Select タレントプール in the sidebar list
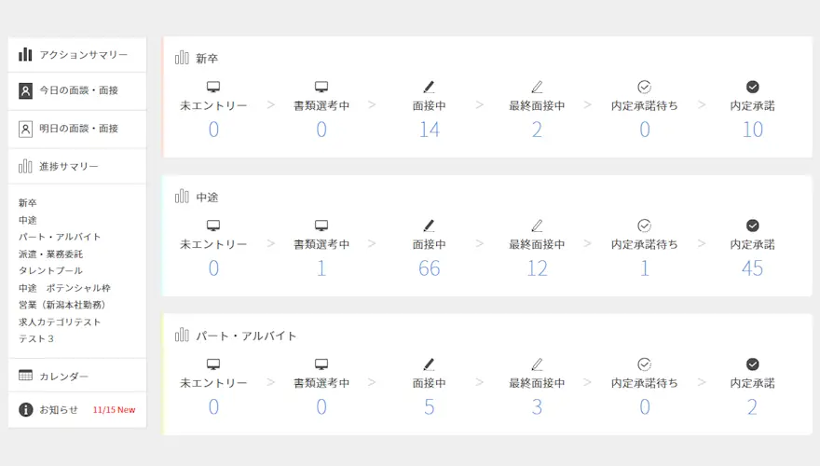The width and height of the screenshot is (820, 466). [x=50, y=270]
